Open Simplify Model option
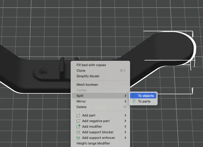203x147 pixels. (x=100, y=76)
